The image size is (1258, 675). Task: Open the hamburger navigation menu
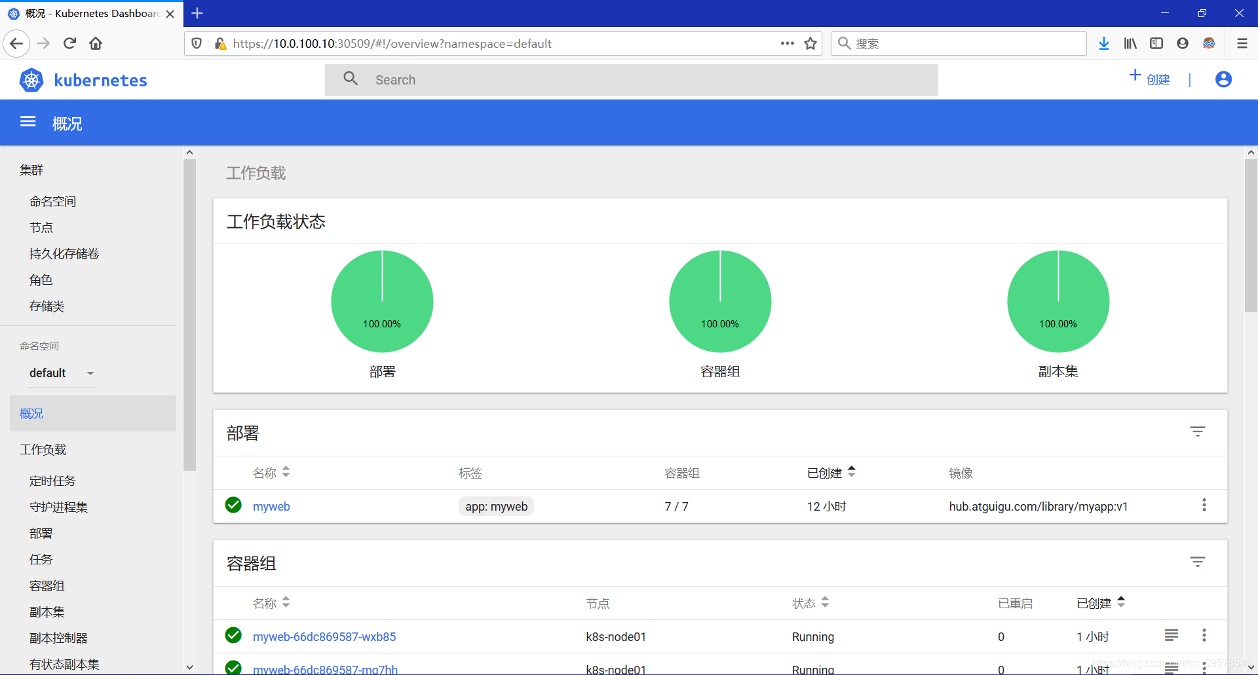click(28, 122)
